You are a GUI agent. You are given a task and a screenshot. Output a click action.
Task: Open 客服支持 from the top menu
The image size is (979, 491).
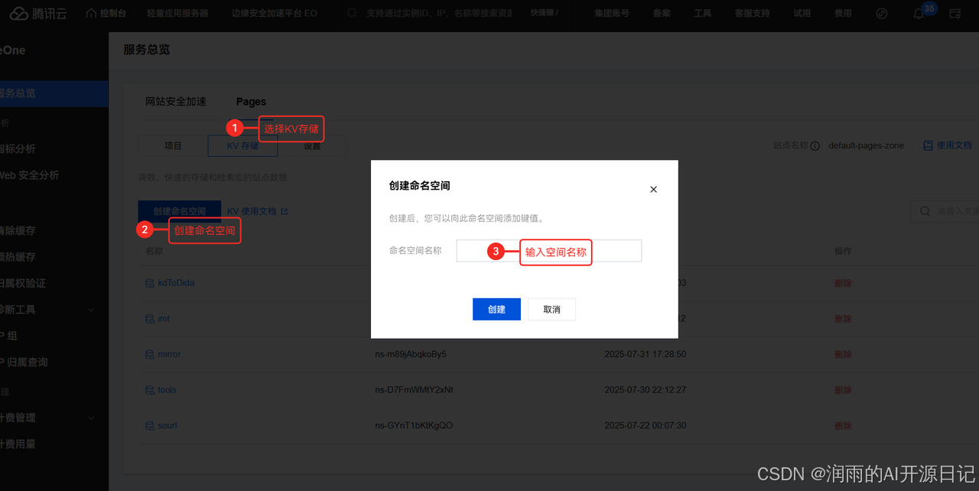tap(751, 13)
